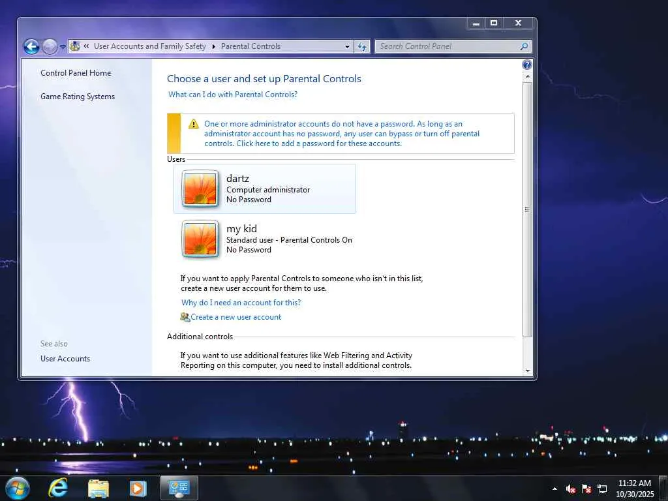Click the Refresh button in address bar
The height and width of the screenshot is (501, 668).
click(x=361, y=46)
